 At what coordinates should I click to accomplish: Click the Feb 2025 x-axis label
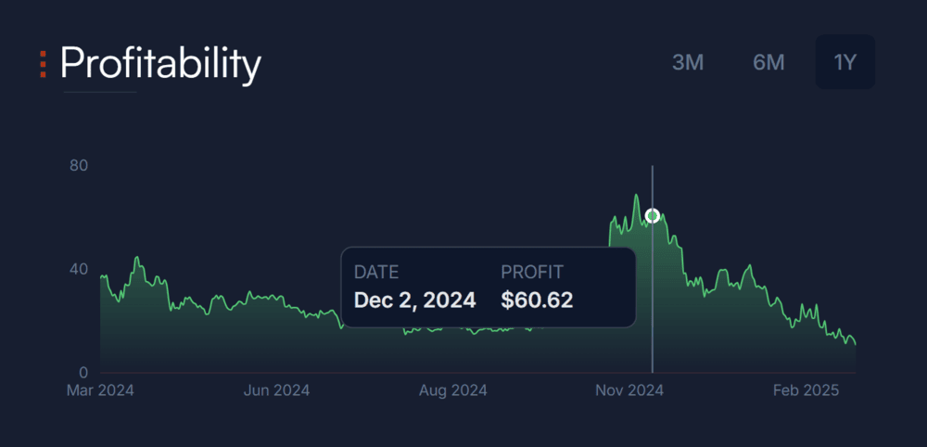[x=806, y=390]
